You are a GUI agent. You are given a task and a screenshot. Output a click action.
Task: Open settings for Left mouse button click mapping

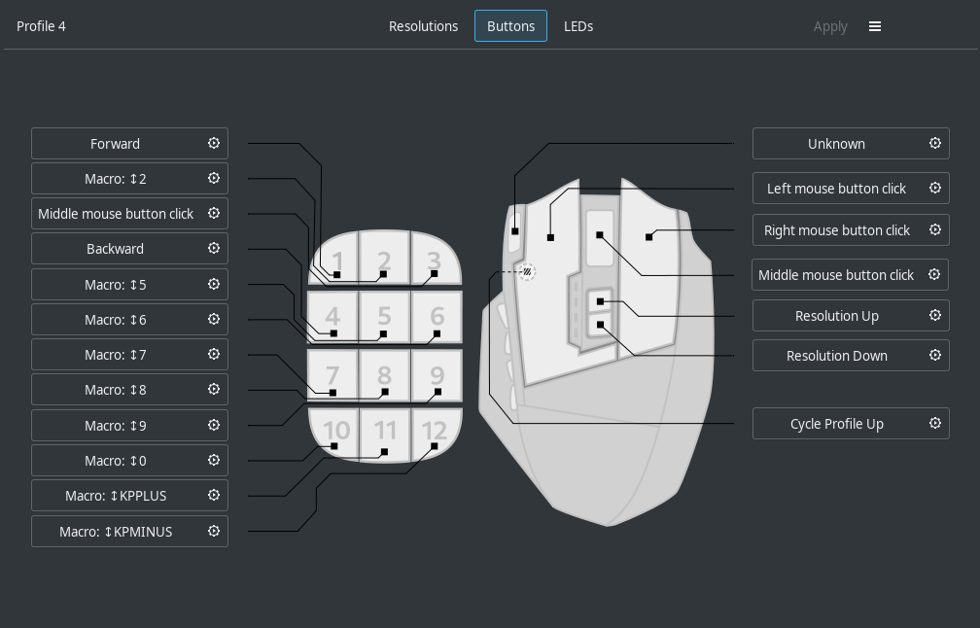(935, 188)
